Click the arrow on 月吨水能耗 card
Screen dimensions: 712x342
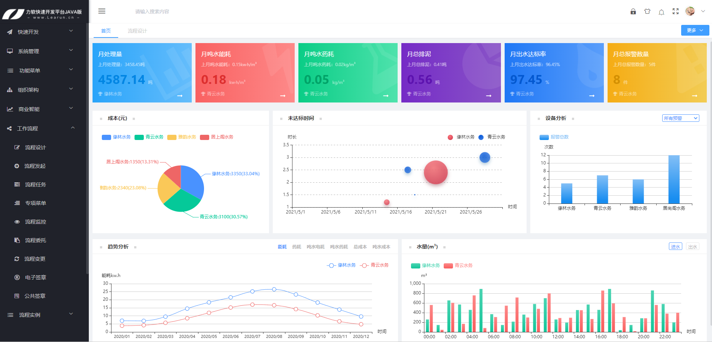point(283,96)
